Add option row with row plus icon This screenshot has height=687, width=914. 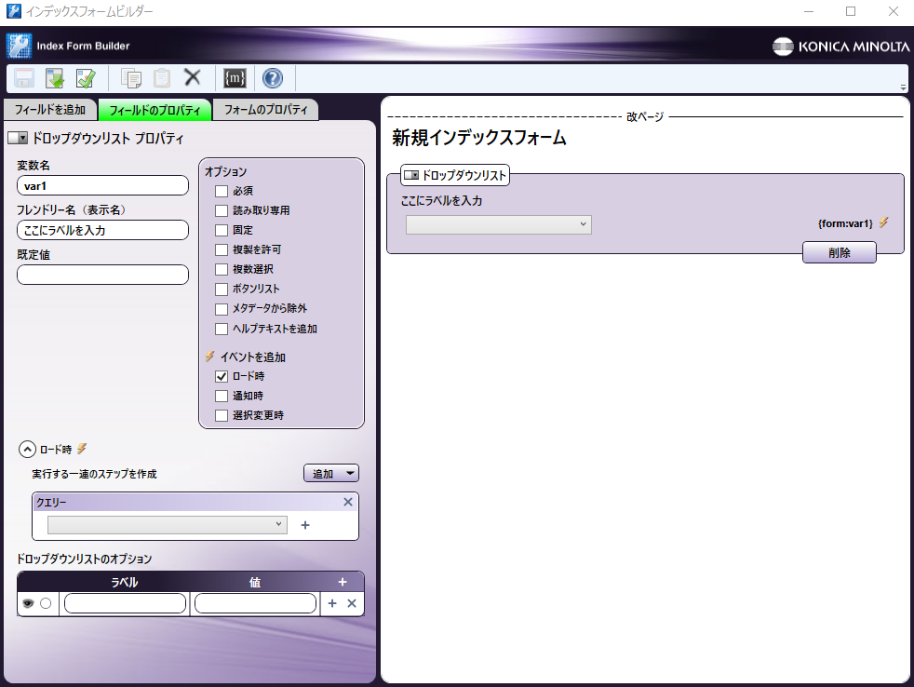pos(332,603)
